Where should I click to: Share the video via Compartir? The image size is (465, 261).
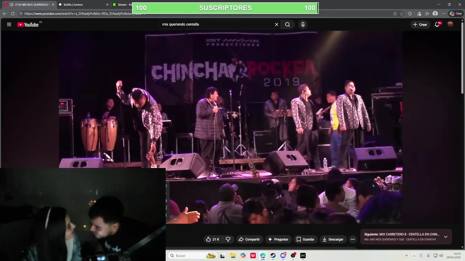[x=249, y=239]
